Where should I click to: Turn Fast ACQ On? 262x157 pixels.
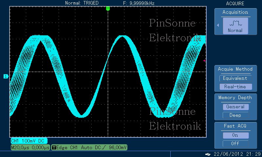point(235,135)
